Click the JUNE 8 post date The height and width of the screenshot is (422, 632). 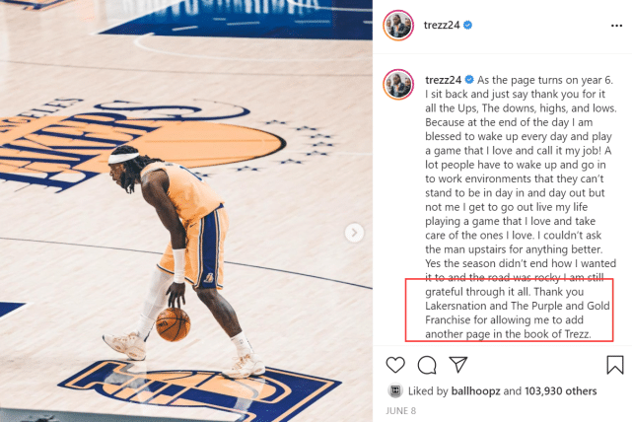click(400, 411)
